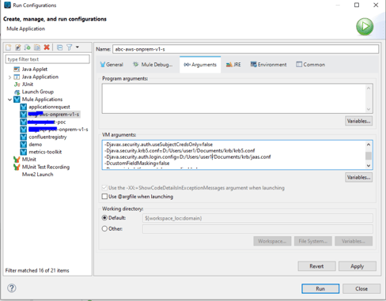Click the New launch configuration icon
The height and width of the screenshot is (301, 386).
click(9, 47)
